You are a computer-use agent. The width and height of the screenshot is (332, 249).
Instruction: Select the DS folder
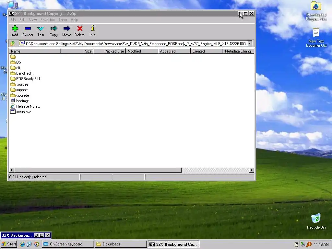(16, 62)
